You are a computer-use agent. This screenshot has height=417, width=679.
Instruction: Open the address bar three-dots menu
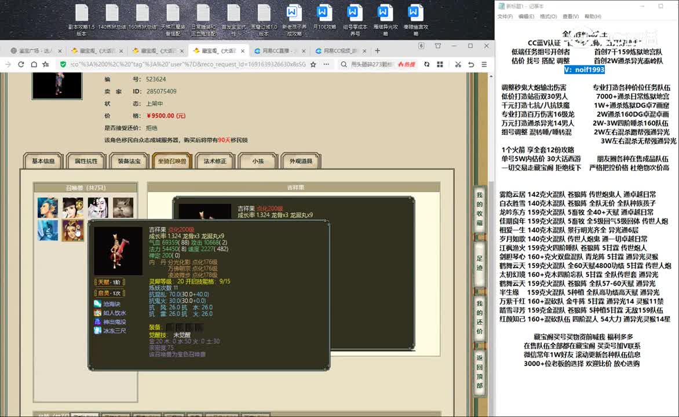[326, 64]
